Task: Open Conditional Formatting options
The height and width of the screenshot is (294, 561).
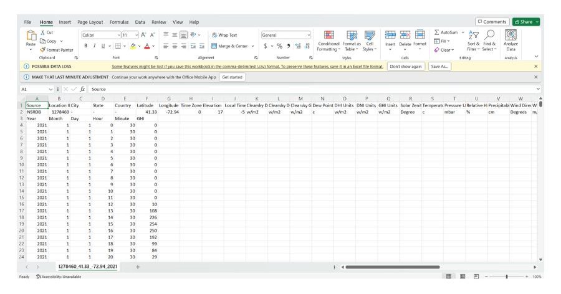Action: [x=328, y=41]
